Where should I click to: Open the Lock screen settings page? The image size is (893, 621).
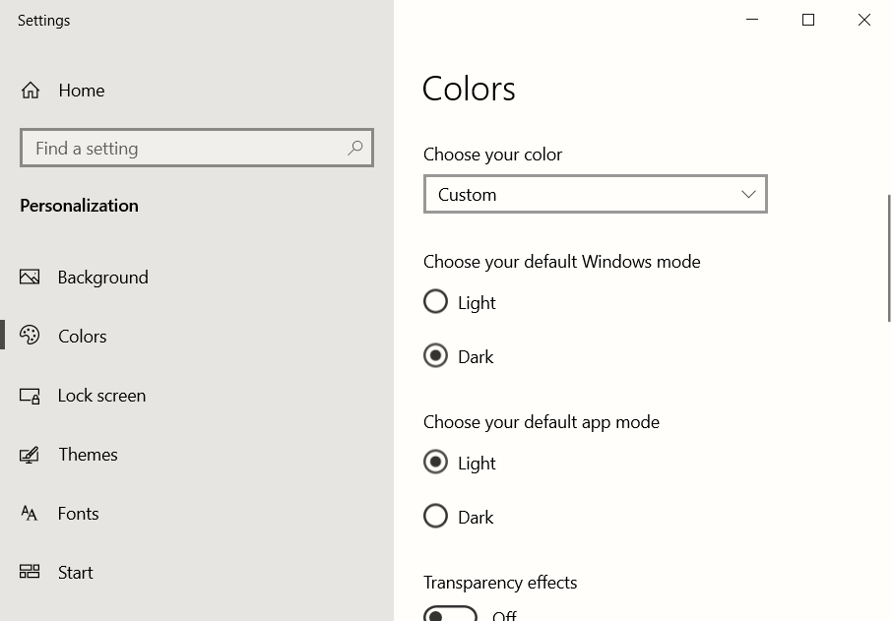(101, 396)
